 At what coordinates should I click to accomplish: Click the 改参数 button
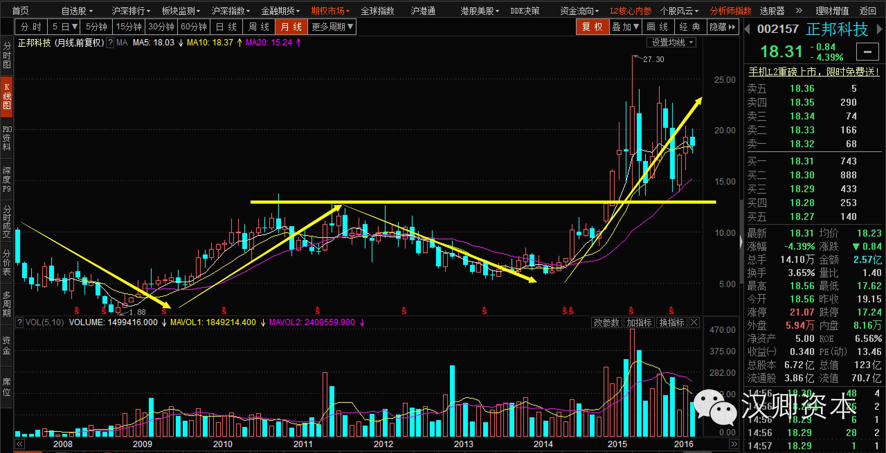point(606,322)
